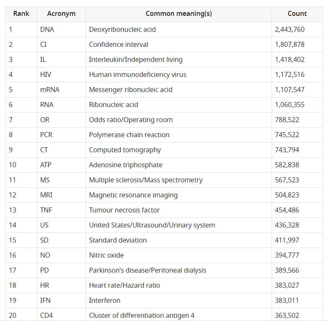Viewport: 328px width, 322px height.
Task: Click the Heart rate/Hazard ratio cell
Action: point(179,286)
